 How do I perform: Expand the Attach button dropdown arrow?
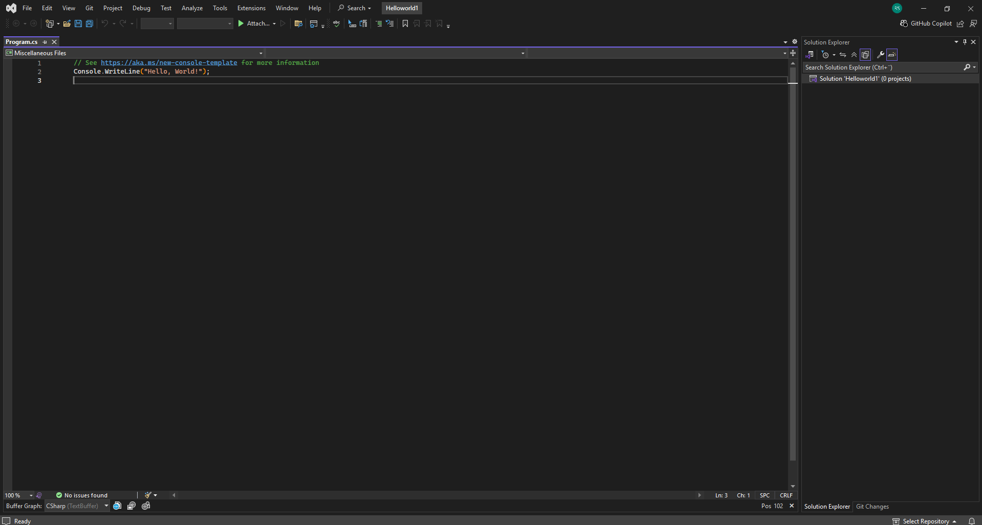coord(274,24)
